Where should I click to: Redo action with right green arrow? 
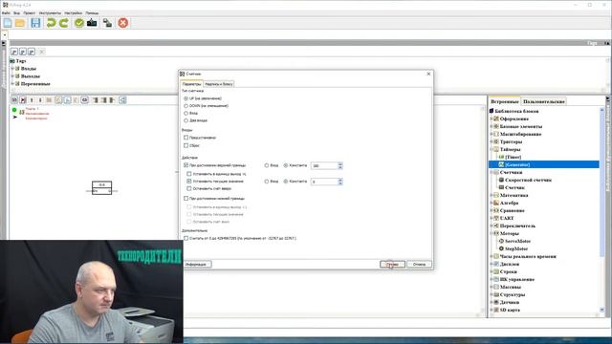point(64,23)
